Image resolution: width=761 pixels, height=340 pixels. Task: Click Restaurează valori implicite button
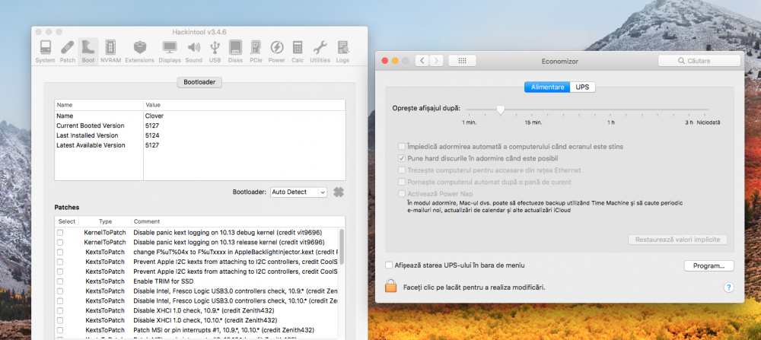pyautogui.click(x=677, y=240)
